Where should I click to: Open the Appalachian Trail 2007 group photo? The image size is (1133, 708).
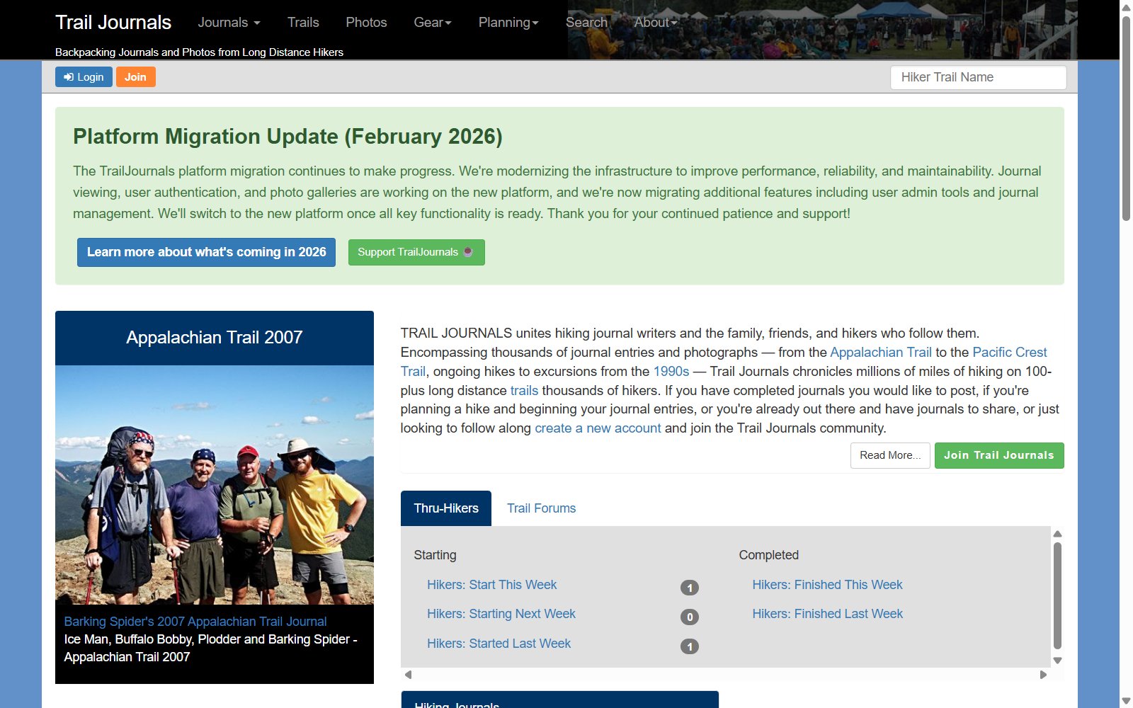(x=215, y=485)
